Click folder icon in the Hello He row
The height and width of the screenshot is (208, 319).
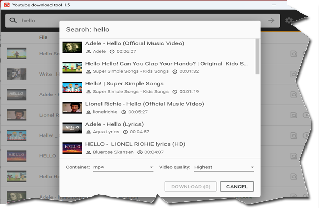coord(294,176)
